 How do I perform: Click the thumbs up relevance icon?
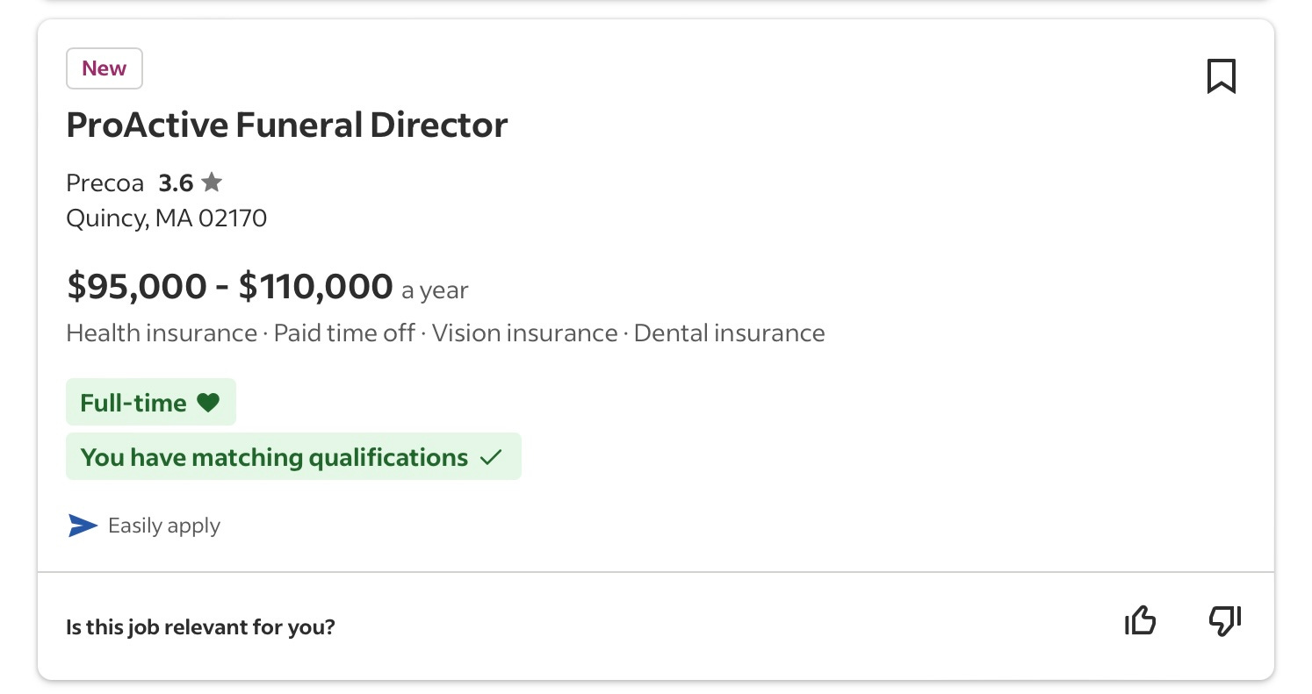tap(1140, 621)
